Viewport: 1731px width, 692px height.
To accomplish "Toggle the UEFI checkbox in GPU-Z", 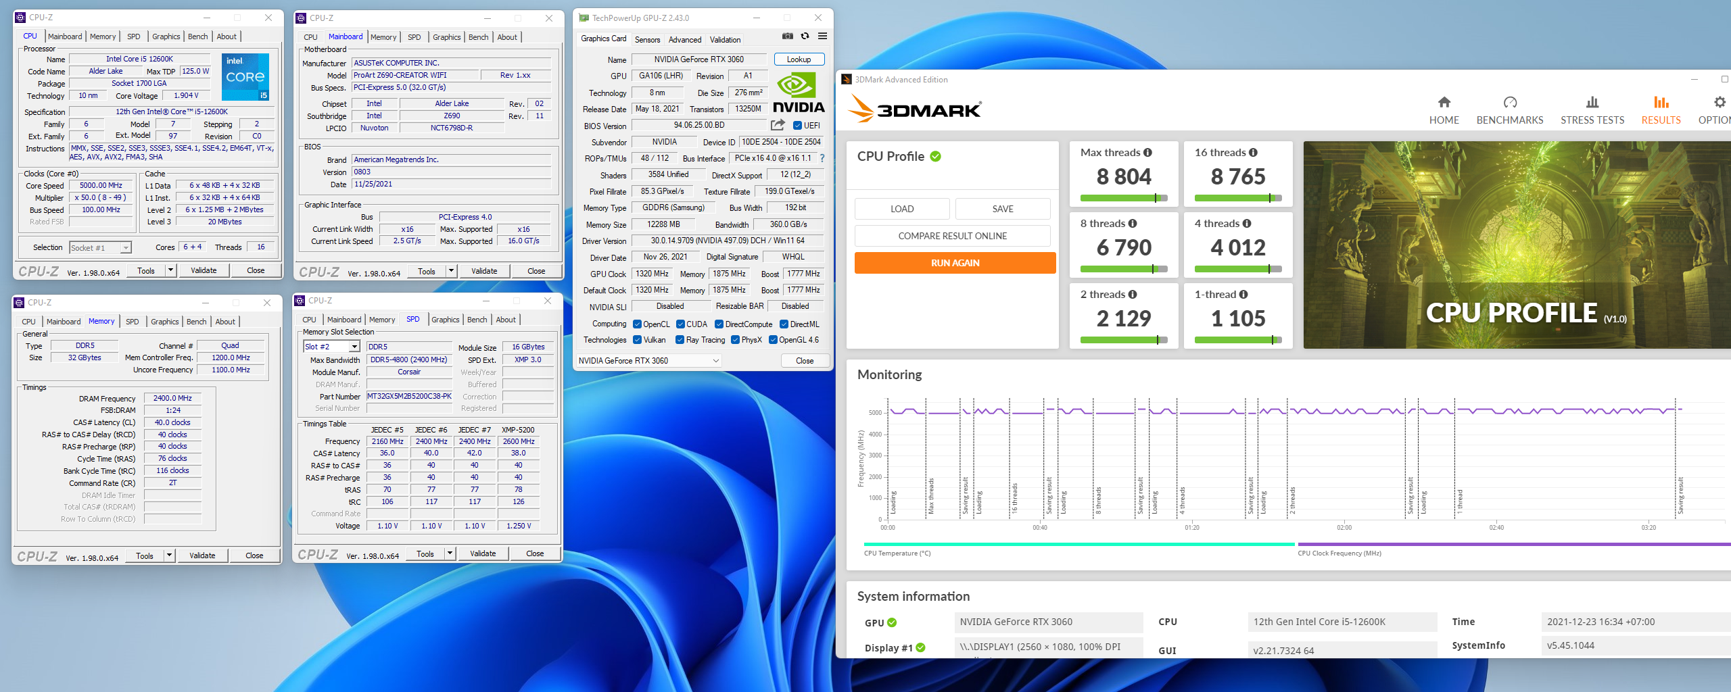I will pos(798,126).
